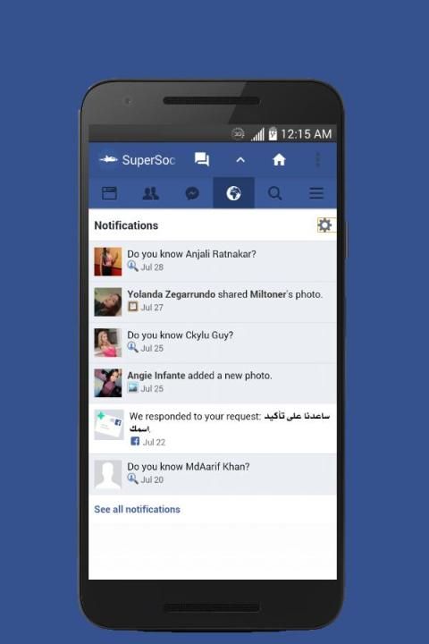Image resolution: width=429 pixels, height=644 pixels.
Task: Open the We responded to your request notification
Action: click(213, 428)
